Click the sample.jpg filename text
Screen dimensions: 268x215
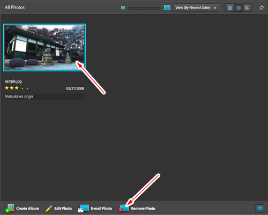coord(13,81)
